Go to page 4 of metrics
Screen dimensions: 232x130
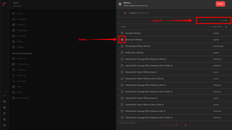(x=173, y=125)
